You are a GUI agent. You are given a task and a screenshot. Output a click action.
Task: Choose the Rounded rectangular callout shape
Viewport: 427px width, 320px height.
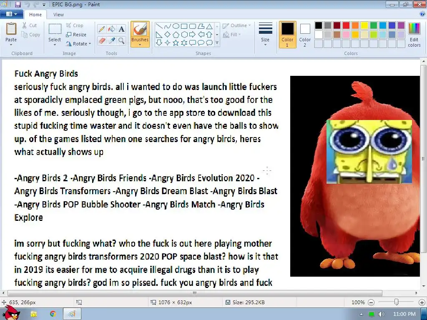tap(193, 43)
